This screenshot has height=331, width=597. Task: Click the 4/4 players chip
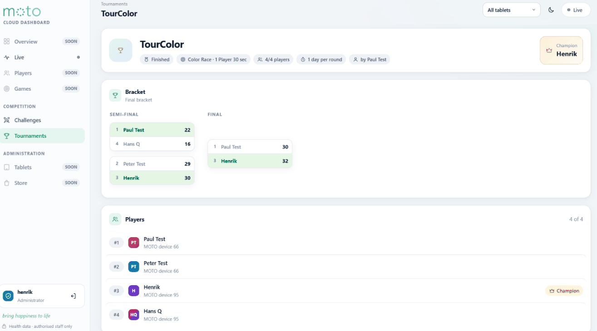(273, 59)
